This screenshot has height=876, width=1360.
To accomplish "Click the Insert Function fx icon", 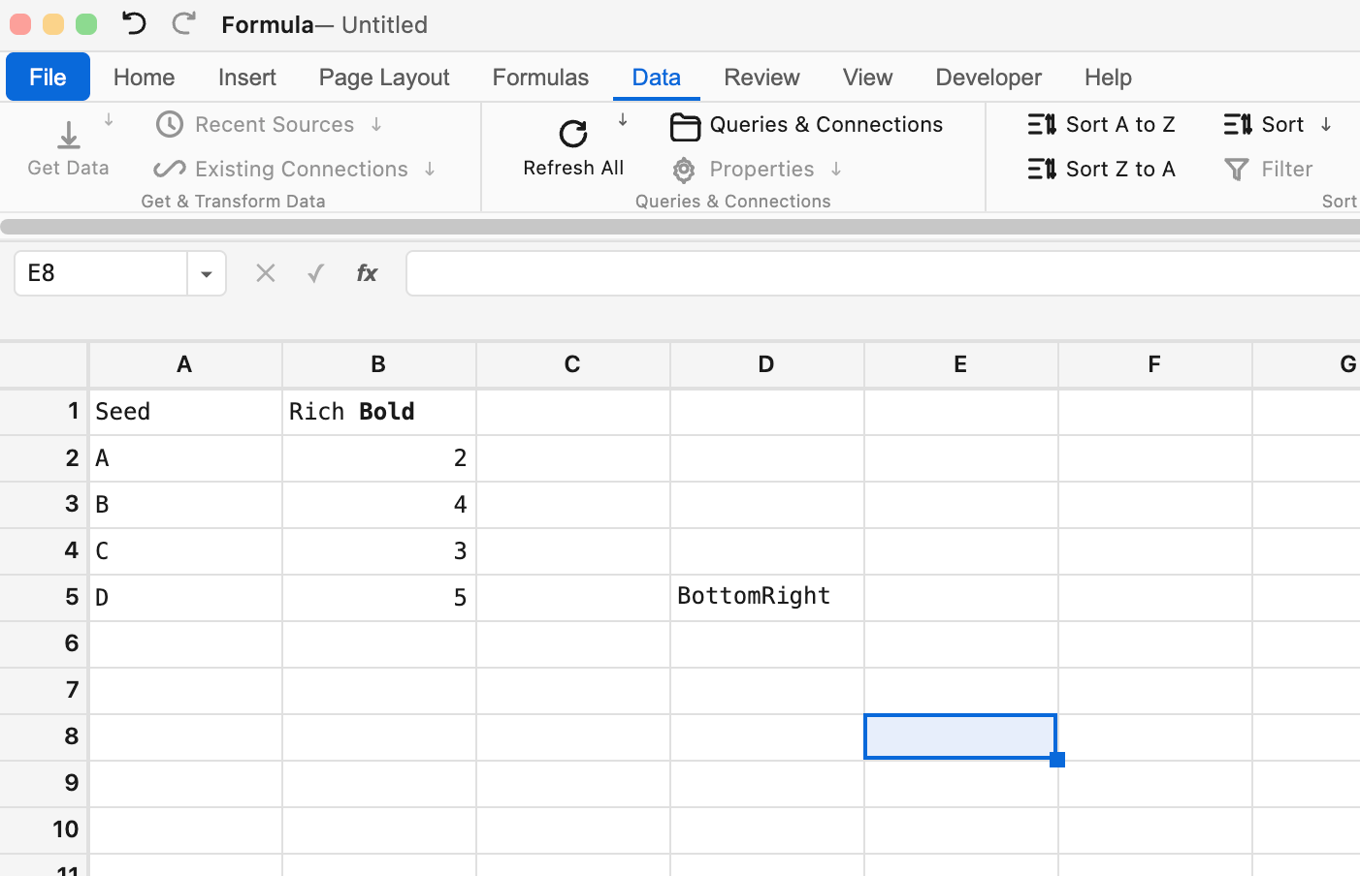I will (x=366, y=272).
